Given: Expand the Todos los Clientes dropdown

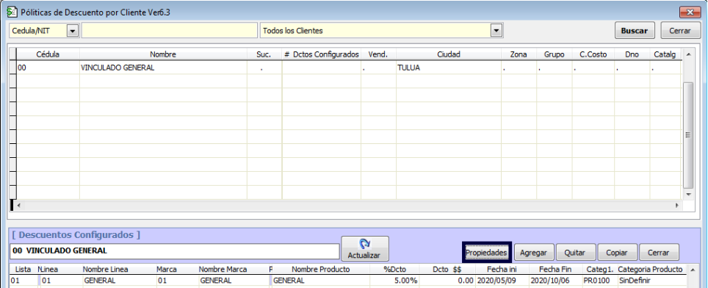Looking at the screenshot, I should [x=496, y=31].
